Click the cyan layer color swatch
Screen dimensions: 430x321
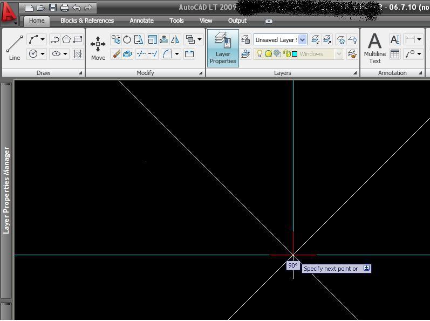(x=295, y=54)
